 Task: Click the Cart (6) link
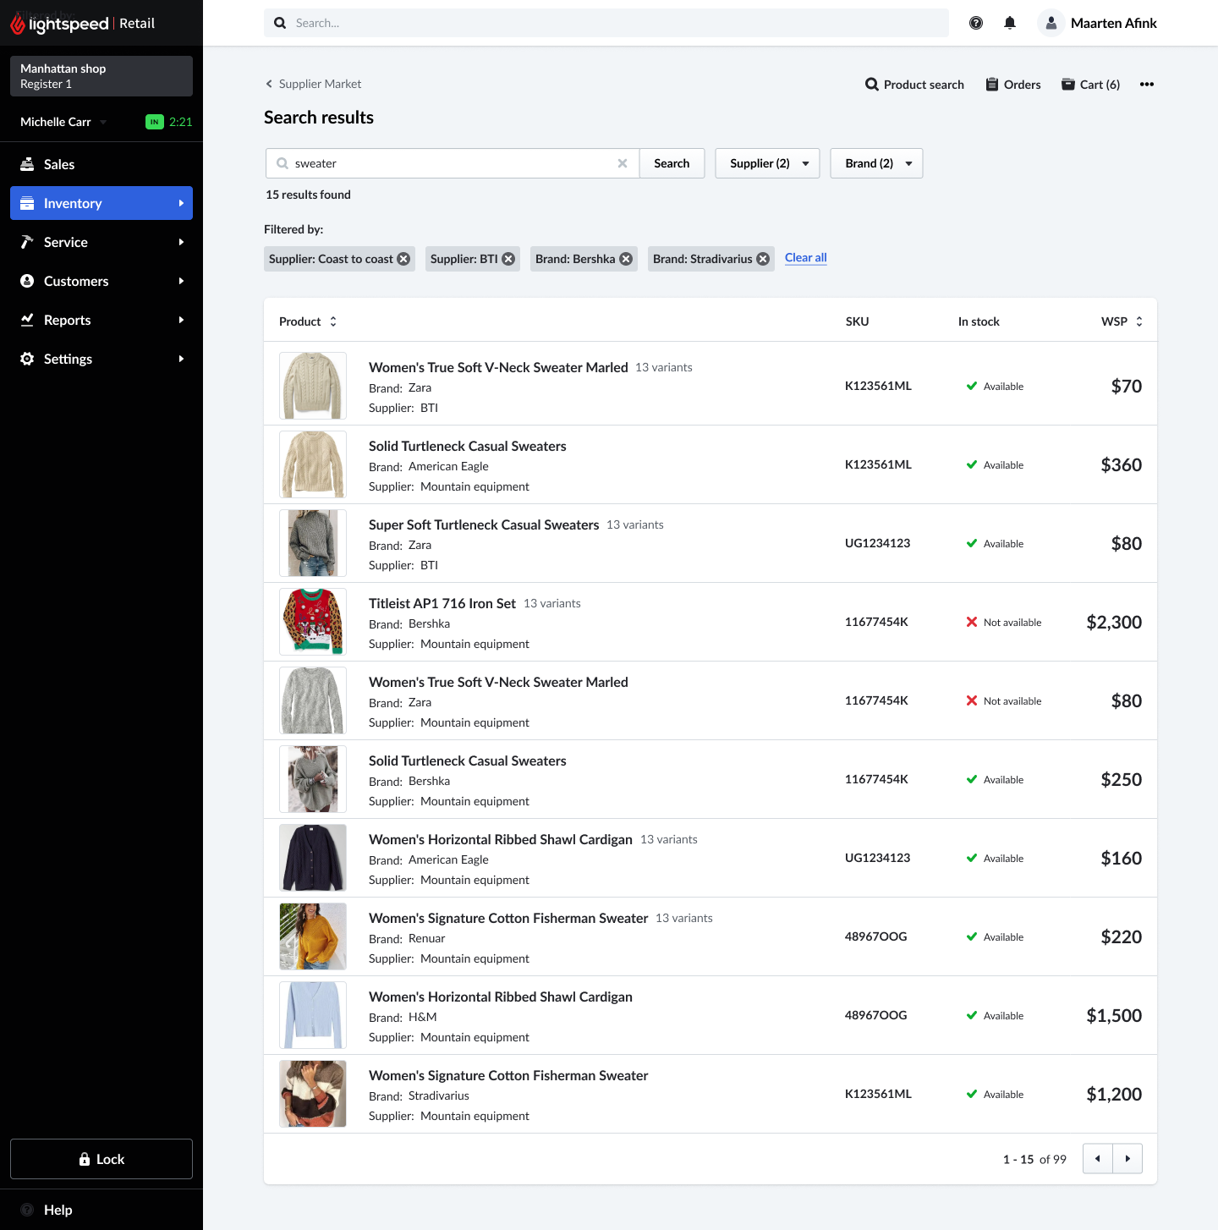pos(1090,85)
